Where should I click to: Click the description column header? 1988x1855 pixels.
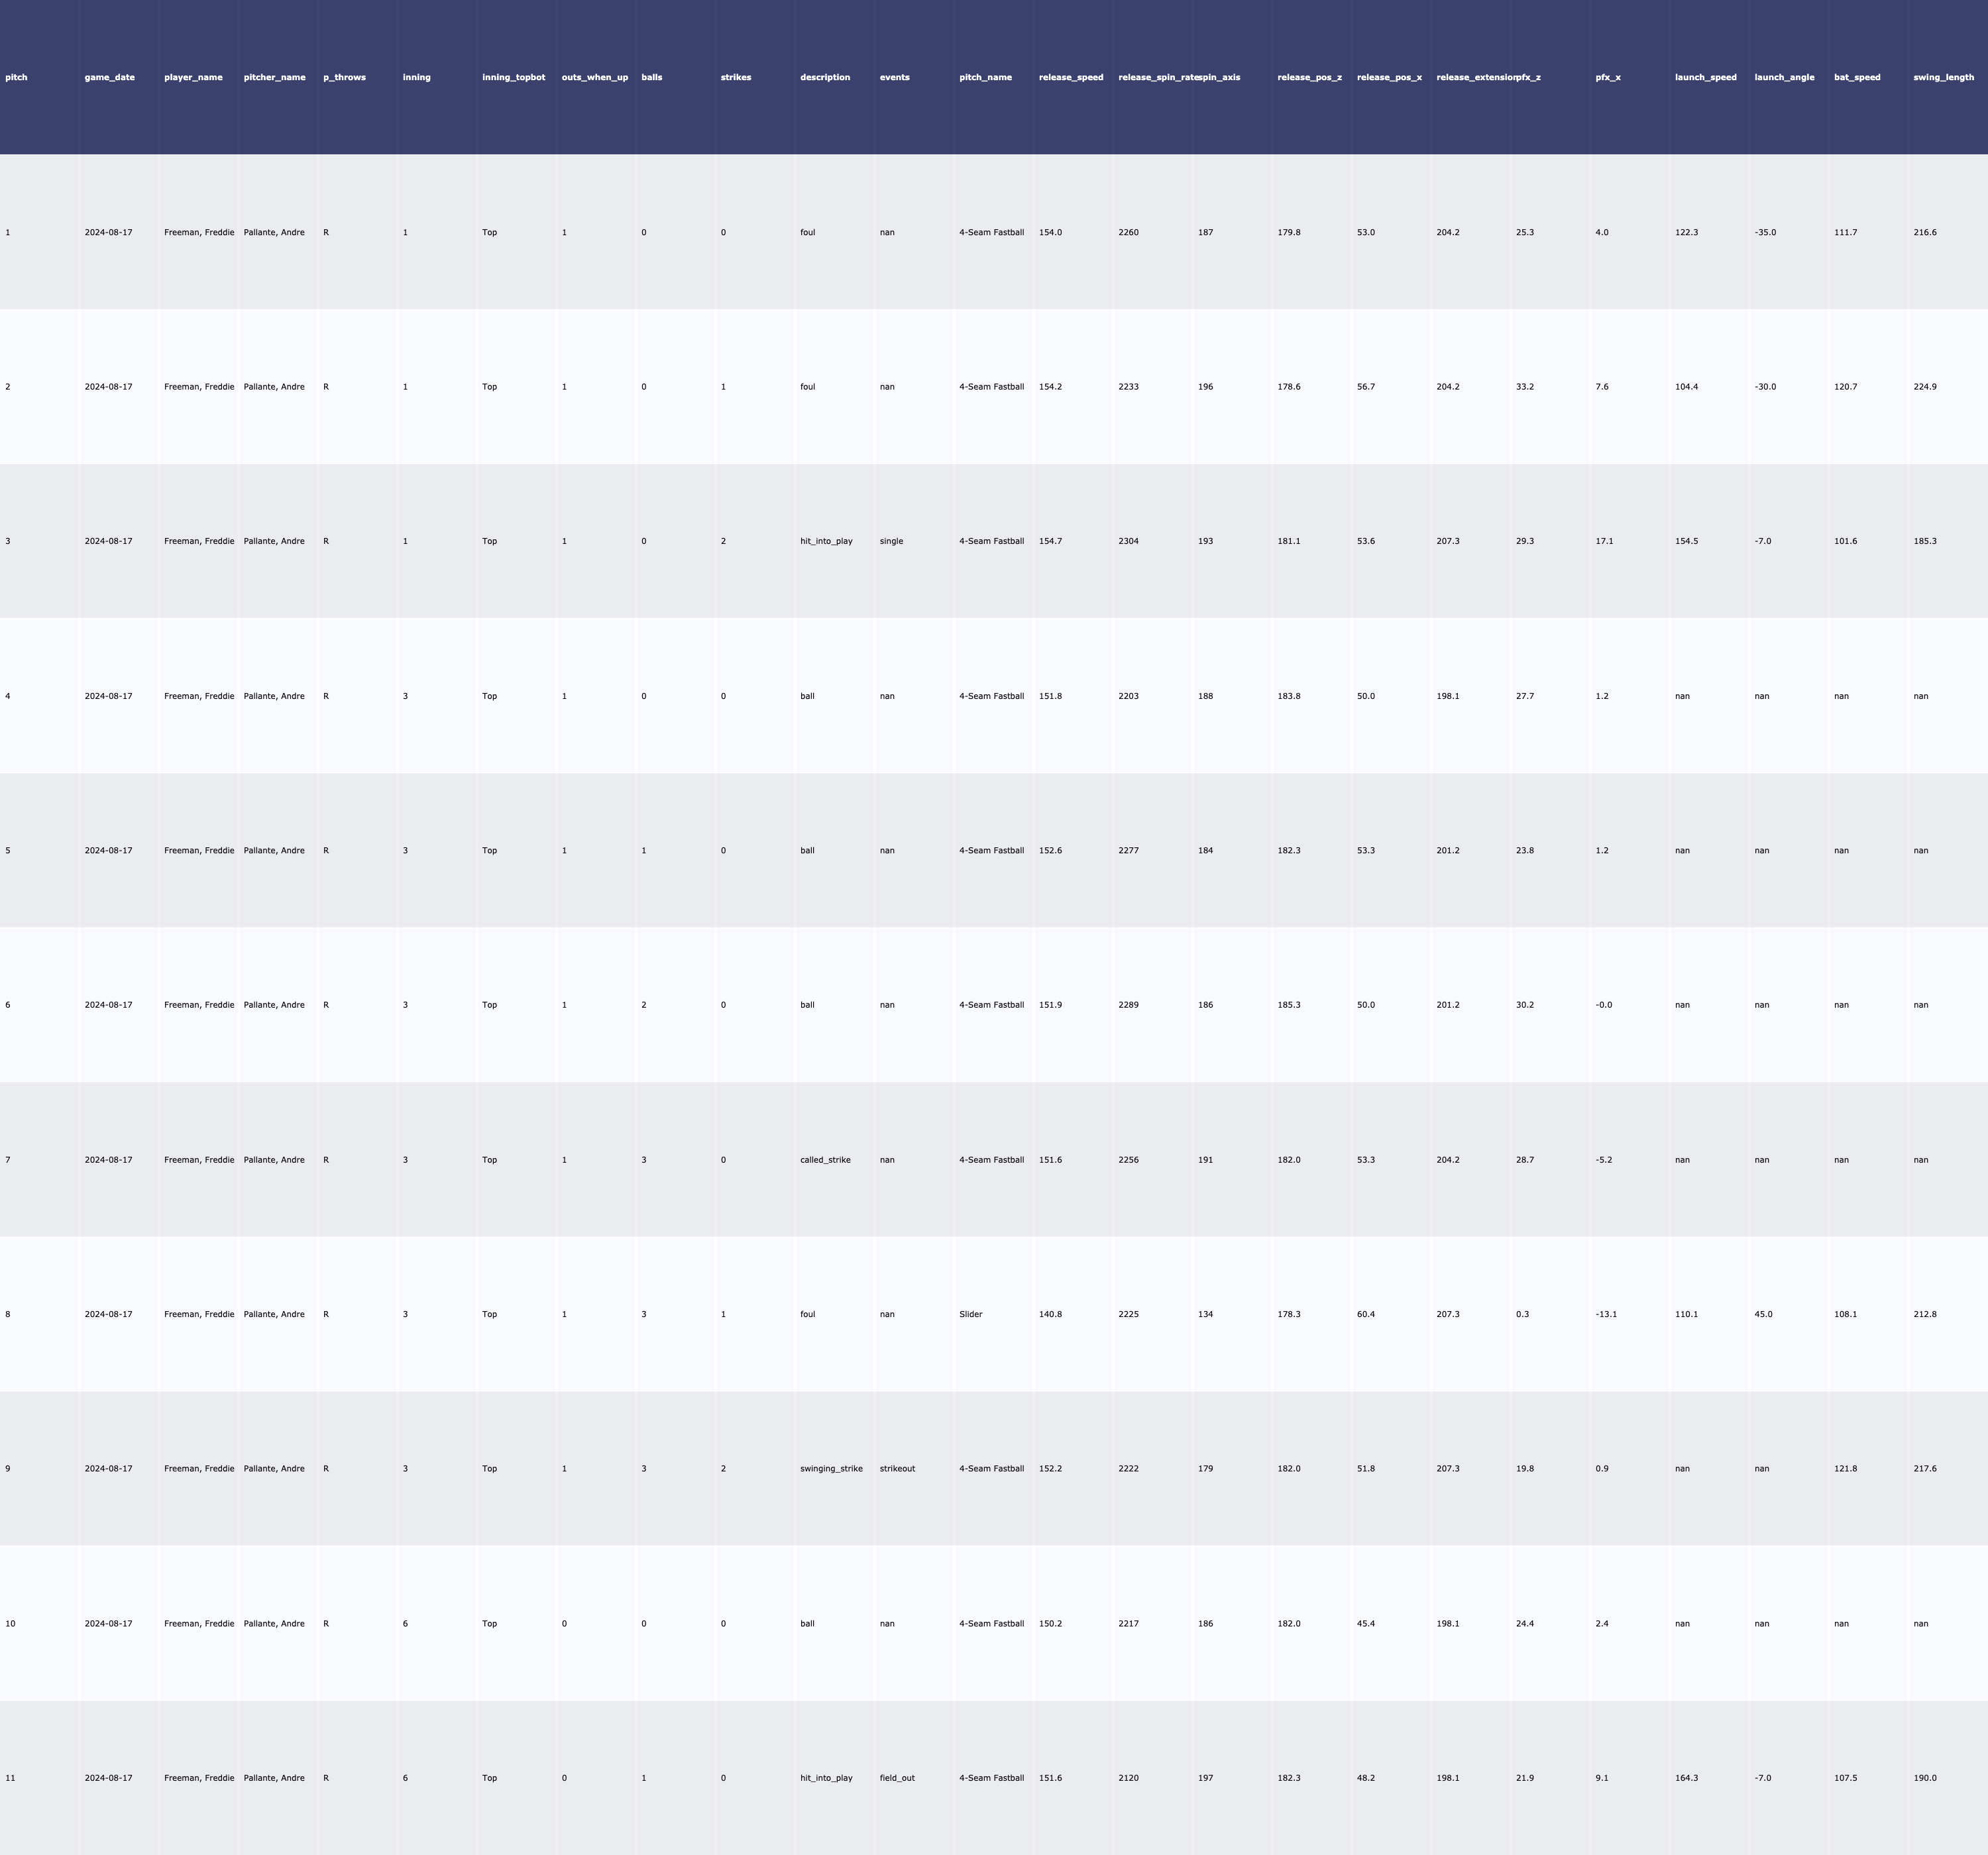pyautogui.click(x=825, y=77)
